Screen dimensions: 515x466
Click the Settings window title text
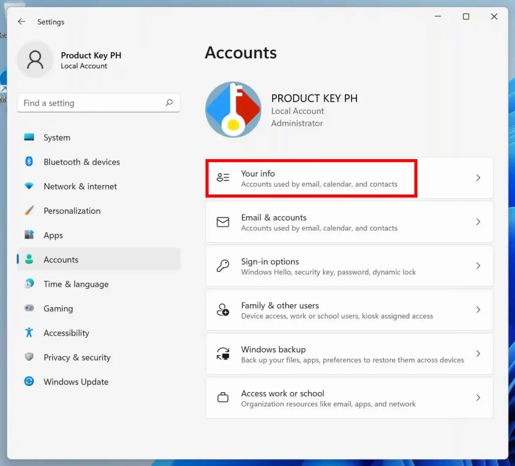pyautogui.click(x=51, y=22)
